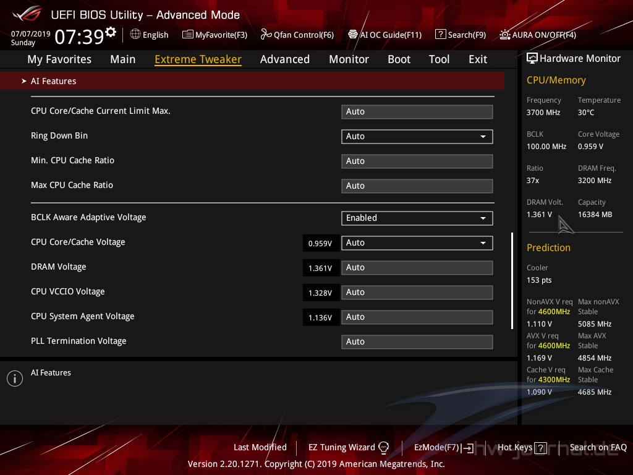Open the Monitor tab
Screen dimensions: 633x475
(x=349, y=59)
